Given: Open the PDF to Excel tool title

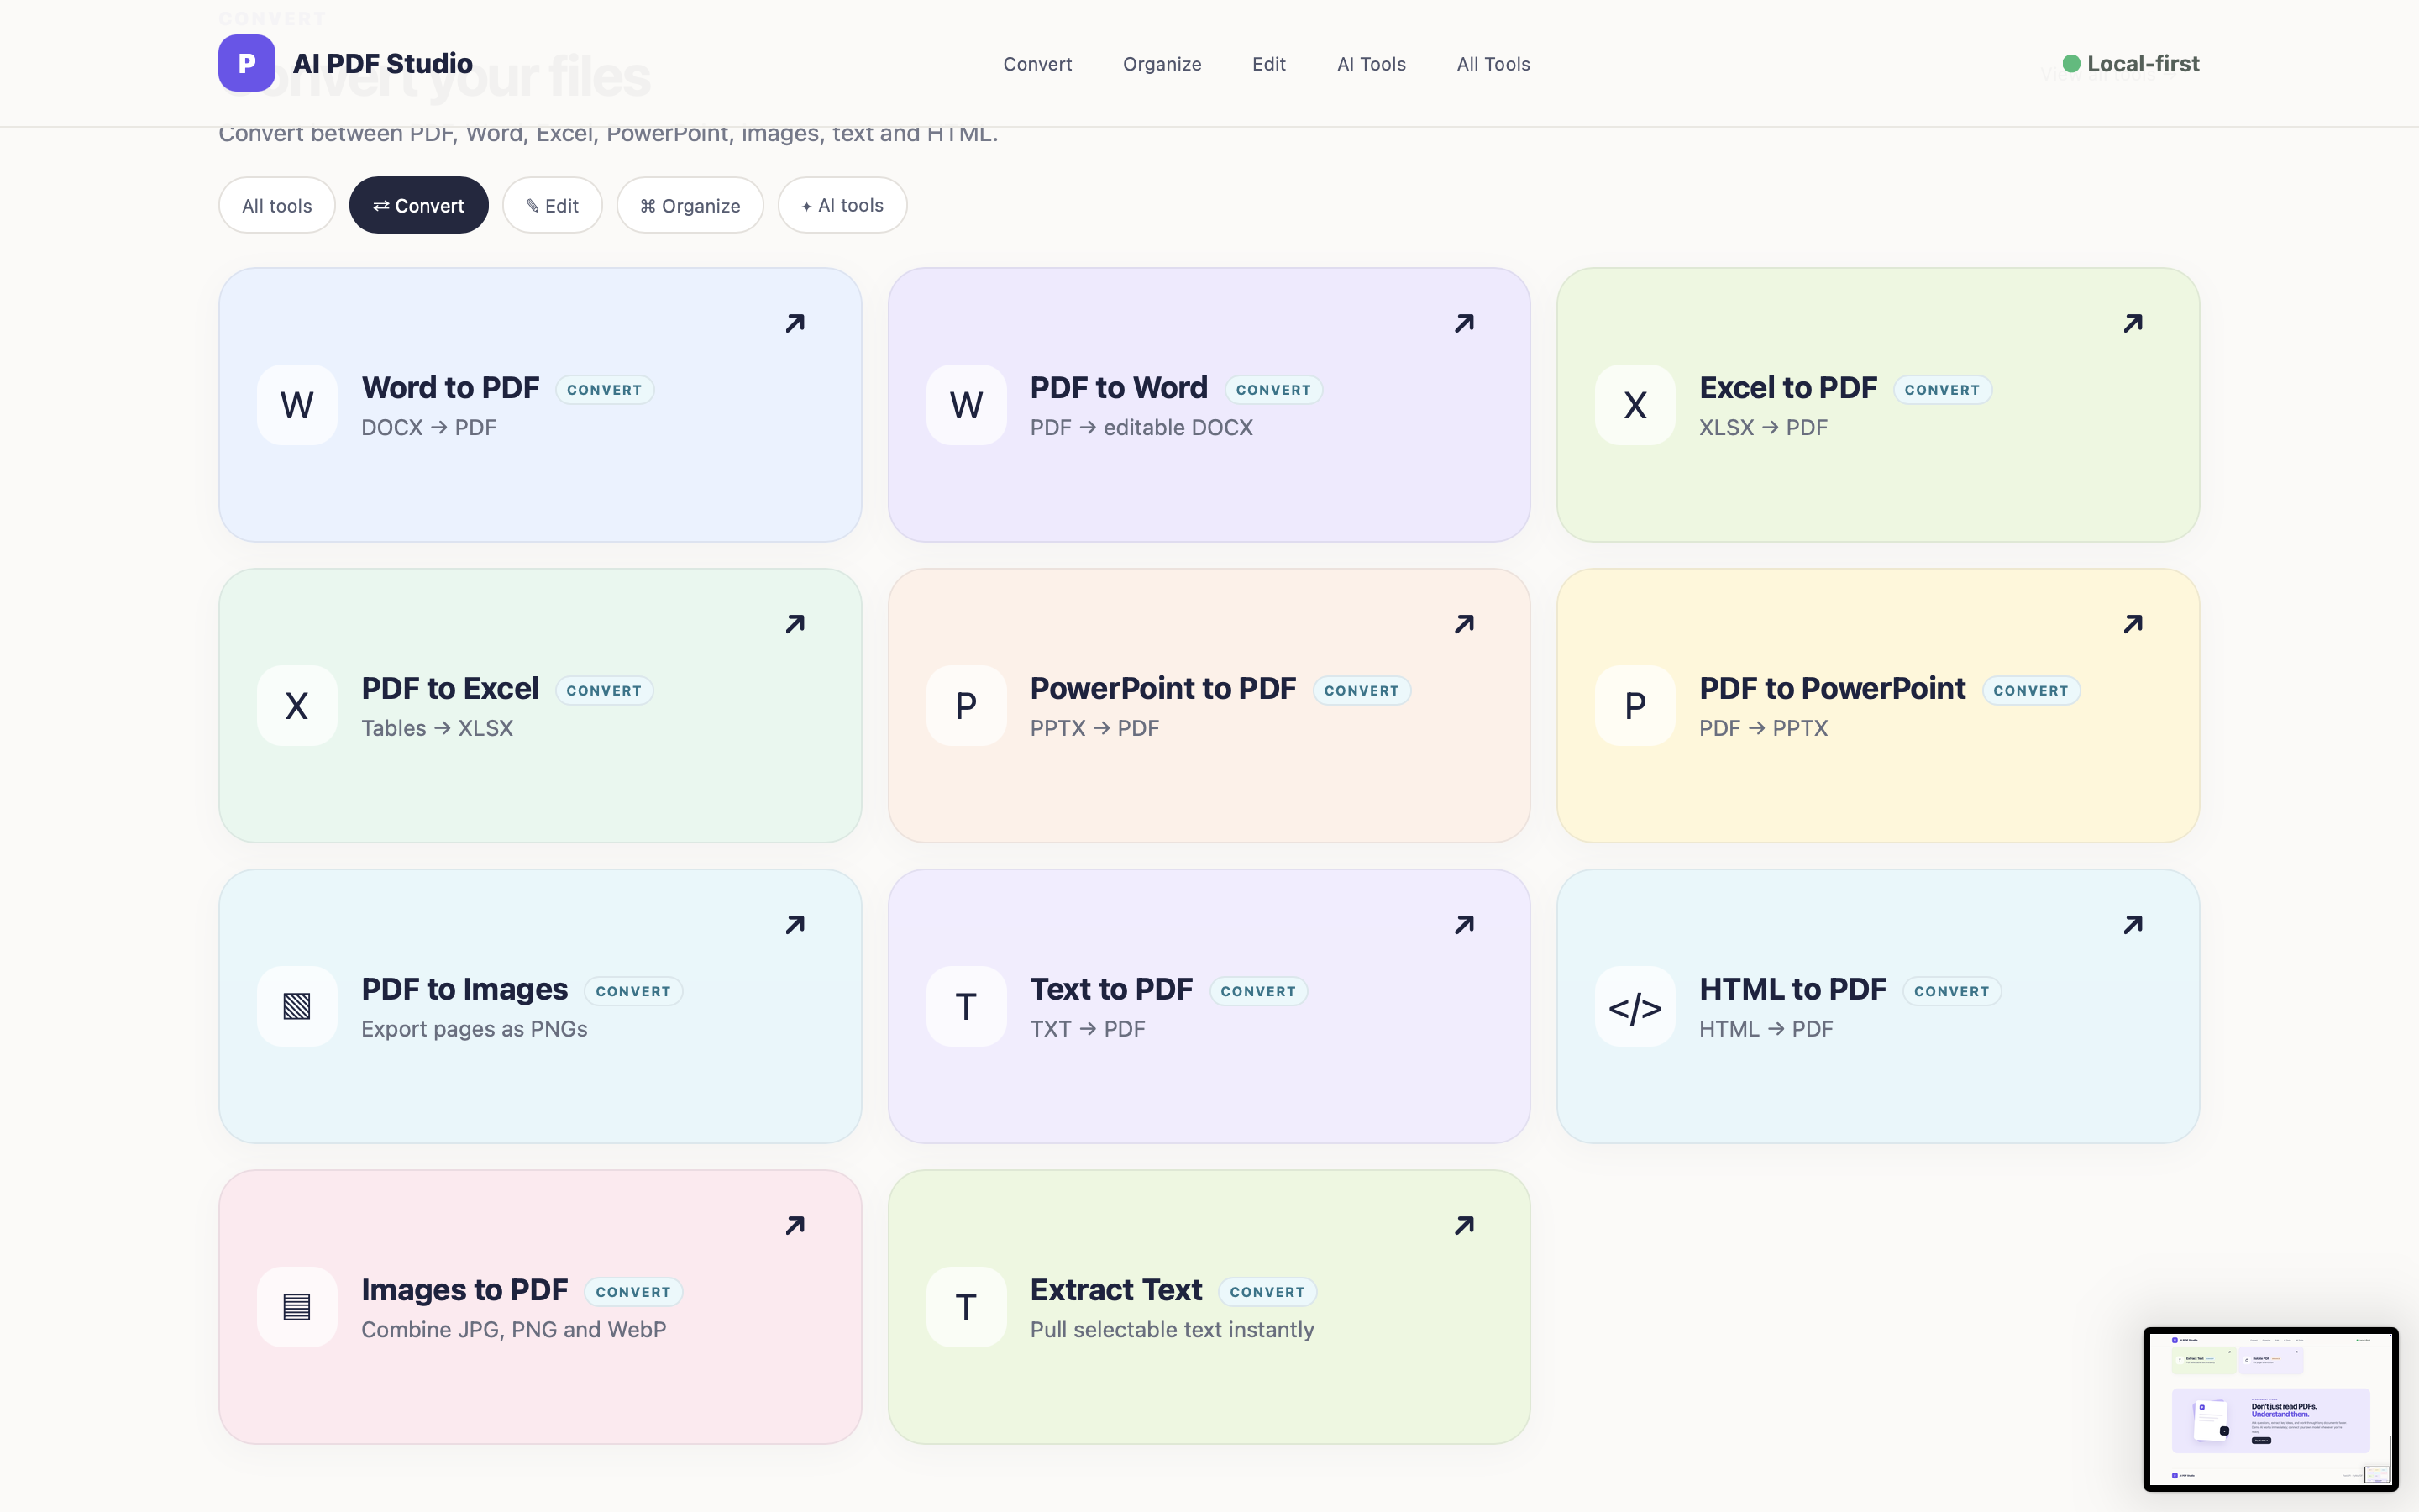Looking at the screenshot, I should 450,689.
